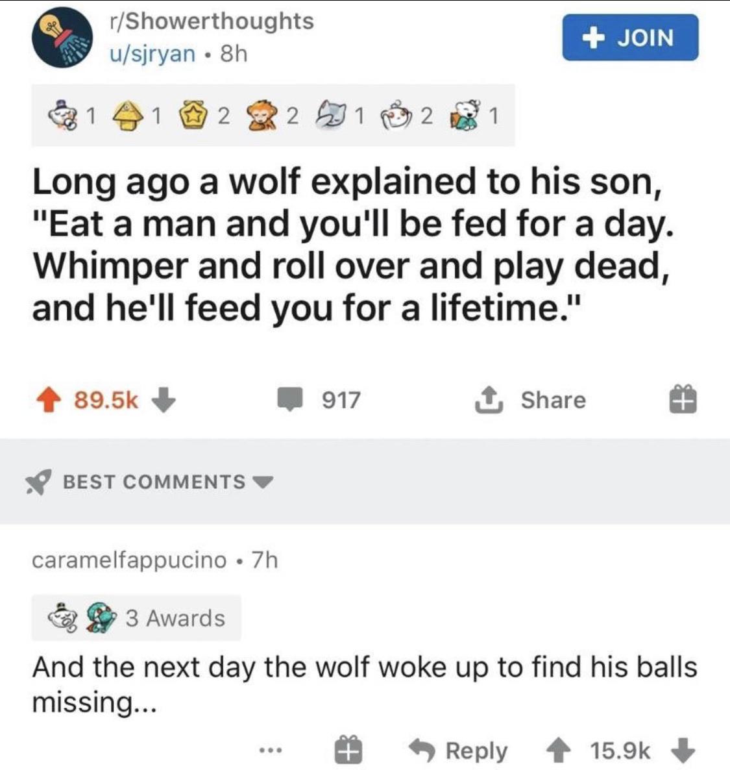
Task: Click the Reply arrow icon on the comment
Action: [x=425, y=751]
